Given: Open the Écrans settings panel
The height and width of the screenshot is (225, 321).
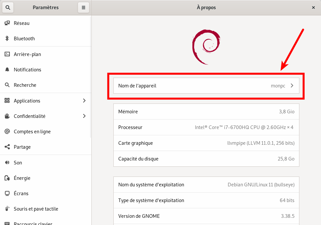Looking at the screenshot, I should [x=46, y=193].
